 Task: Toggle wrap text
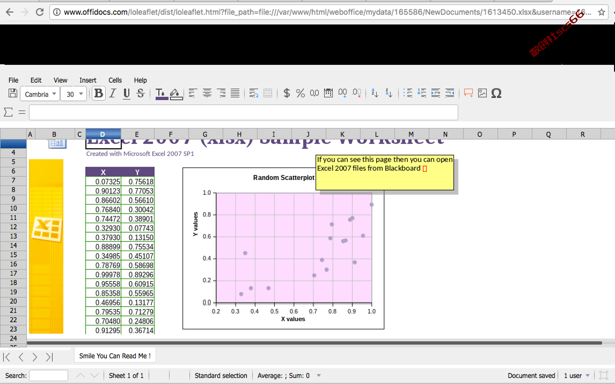tap(254, 93)
